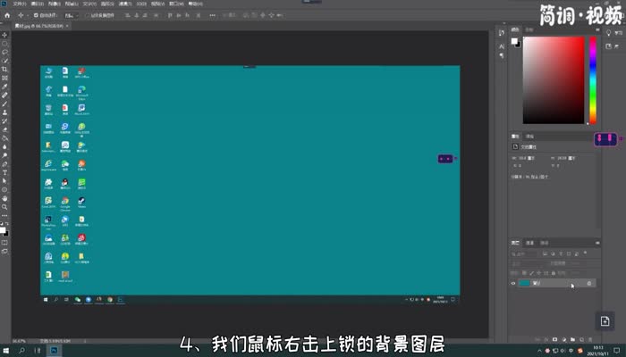This screenshot has width=626, height=357.
Task: Select the Blur tool
Action: pos(4,146)
